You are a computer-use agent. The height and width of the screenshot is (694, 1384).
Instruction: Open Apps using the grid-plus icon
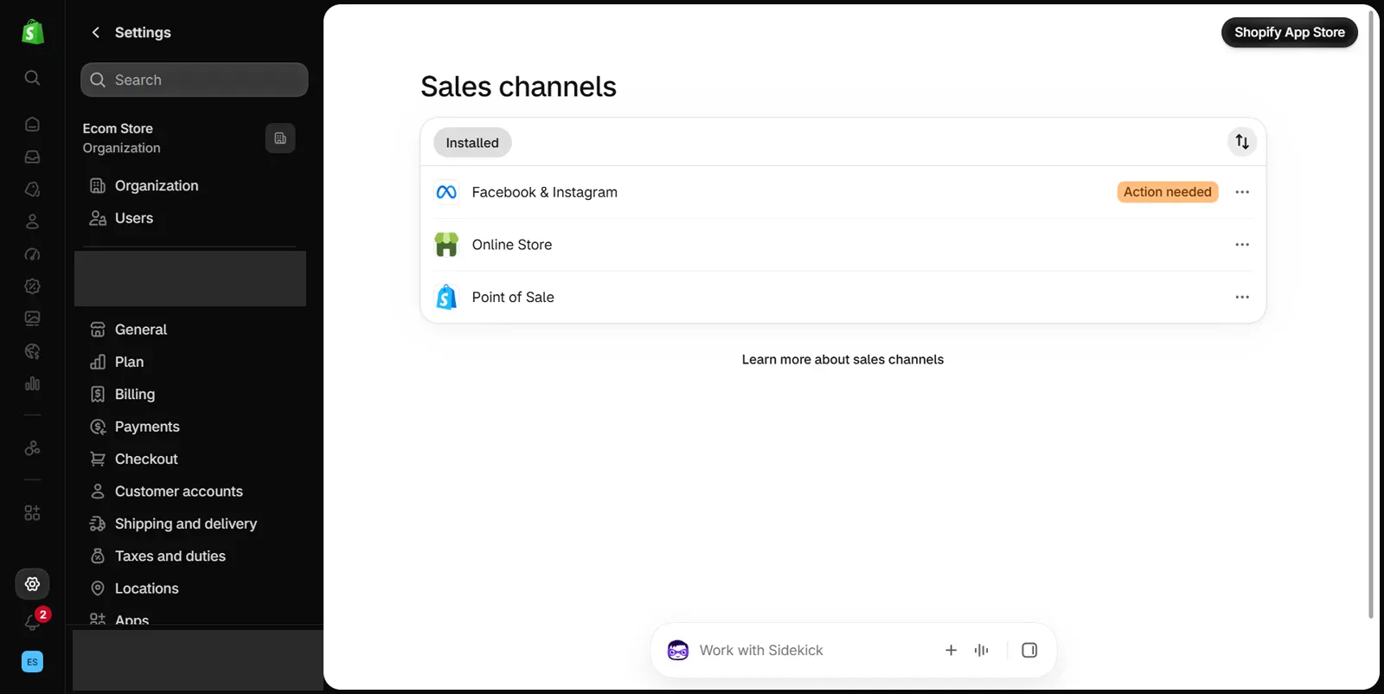coord(33,513)
